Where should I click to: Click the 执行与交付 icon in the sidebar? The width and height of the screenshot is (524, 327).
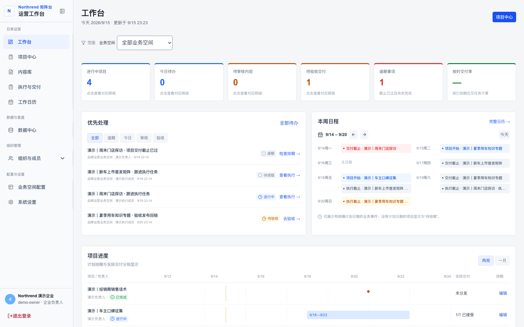(11, 87)
